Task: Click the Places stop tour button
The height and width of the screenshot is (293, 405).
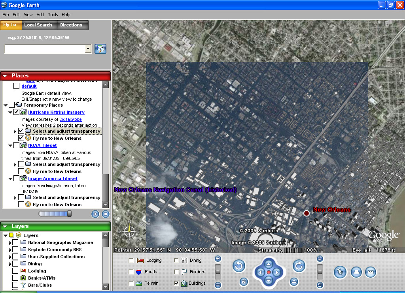Action: pyautogui.click(x=105, y=214)
